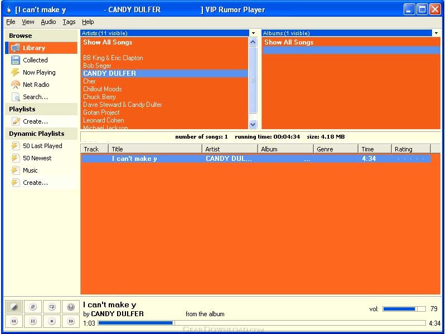
Task: Open the Now Playing lightning item
Action: tap(41, 72)
